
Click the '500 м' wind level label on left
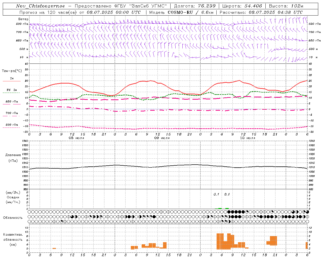coord(24,49)
